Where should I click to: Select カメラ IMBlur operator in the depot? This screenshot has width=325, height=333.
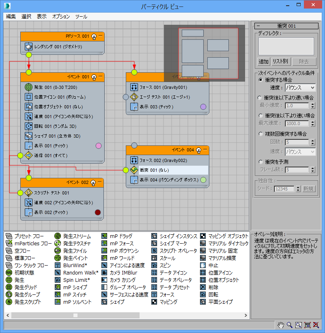(x=119, y=272)
